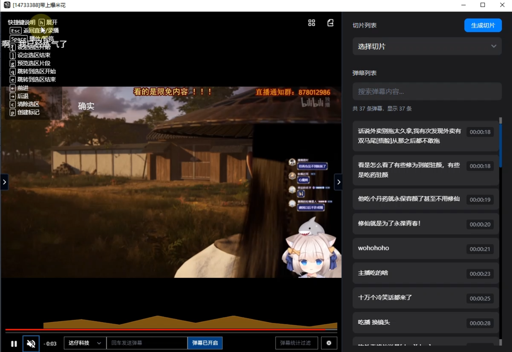Focus the 搜索弹幕内容 search field
This screenshot has height=352, width=512.
pos(427,91)
